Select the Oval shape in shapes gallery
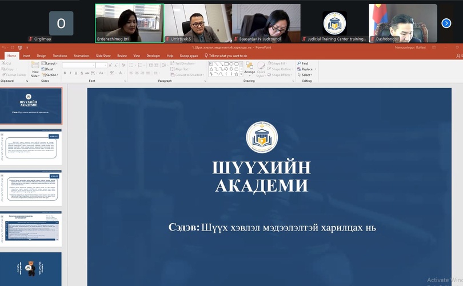The width and height of the screenshot is (463, 286). pos(231,63)
